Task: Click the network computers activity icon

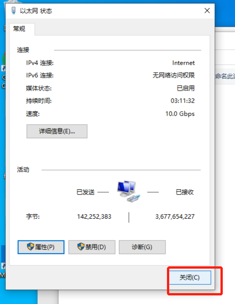Action: click(x=128, y=192)
